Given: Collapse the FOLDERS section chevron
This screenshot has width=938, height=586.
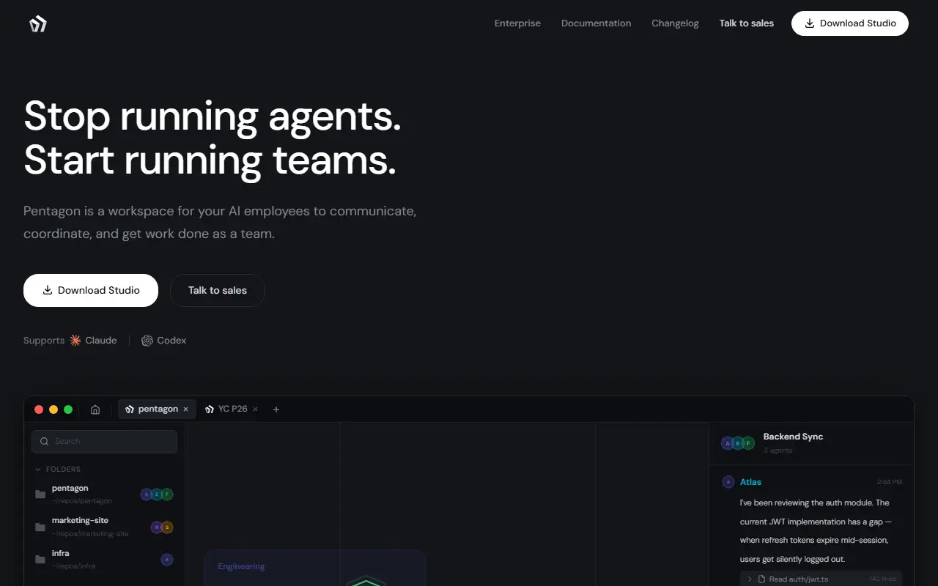Looking at the screenshot, I should tap(38, 470).
